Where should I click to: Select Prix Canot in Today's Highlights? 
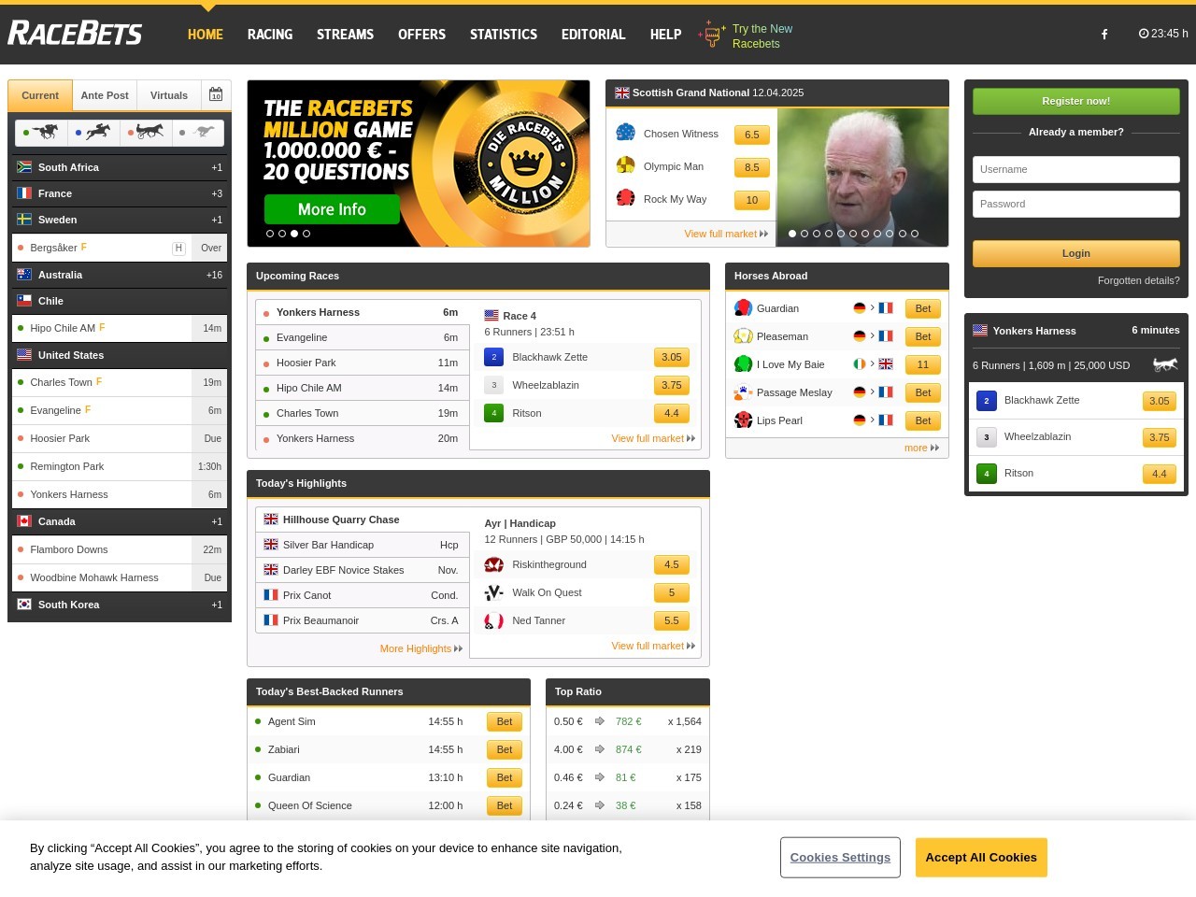[x=363, y=595]
